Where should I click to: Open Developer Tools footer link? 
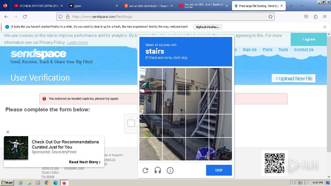(x=74, y=168)
